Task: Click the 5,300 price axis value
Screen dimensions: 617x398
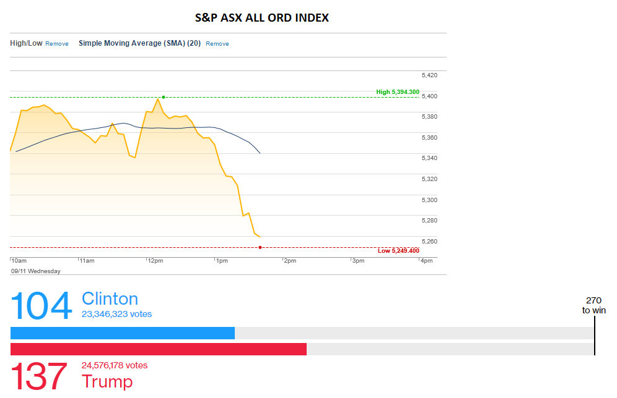Action: [x=429, y=200]
